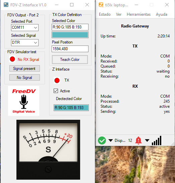
Task: Click the Signal present button
Action: (24, 69)
